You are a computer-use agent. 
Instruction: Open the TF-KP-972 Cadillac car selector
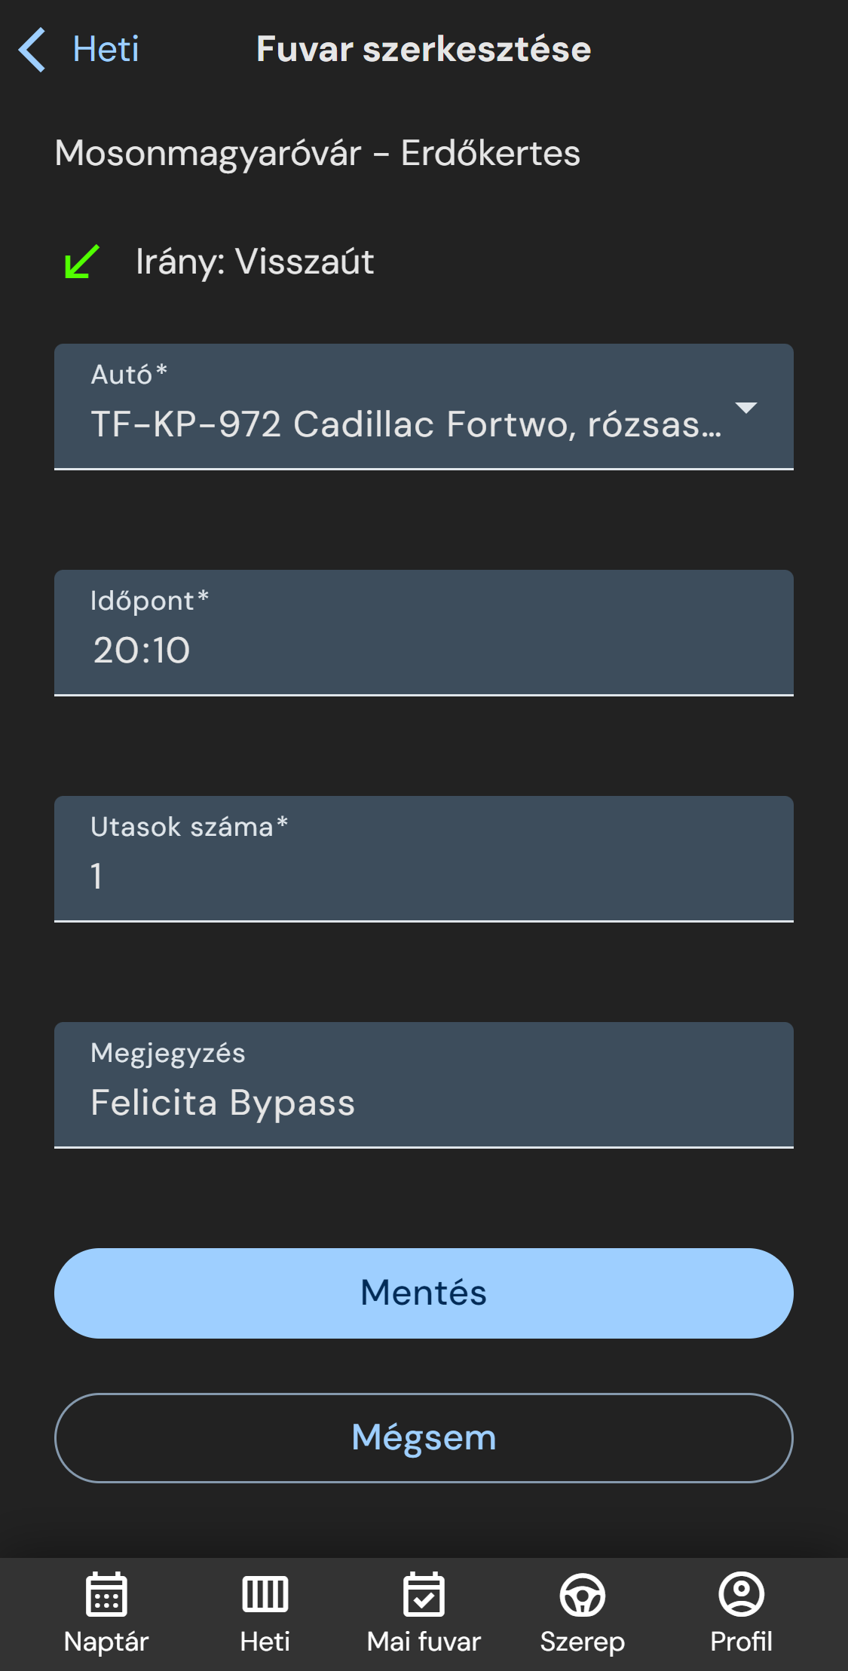406,424
